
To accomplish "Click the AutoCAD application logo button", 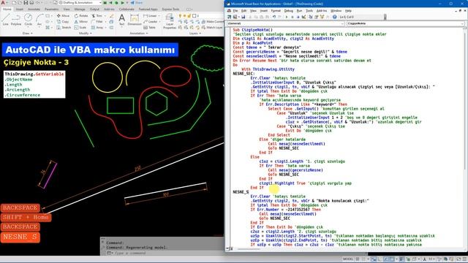I will point(3,3).
